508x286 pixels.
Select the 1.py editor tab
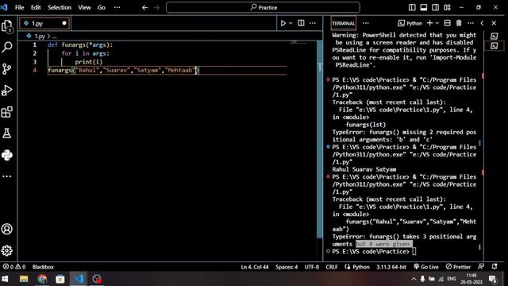(x=44, y=23)
